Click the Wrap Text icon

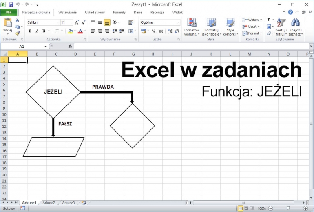click(131, 22)
